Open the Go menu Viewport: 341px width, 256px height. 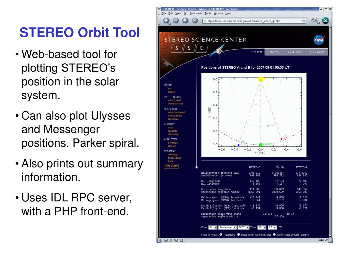click(185, 13)
